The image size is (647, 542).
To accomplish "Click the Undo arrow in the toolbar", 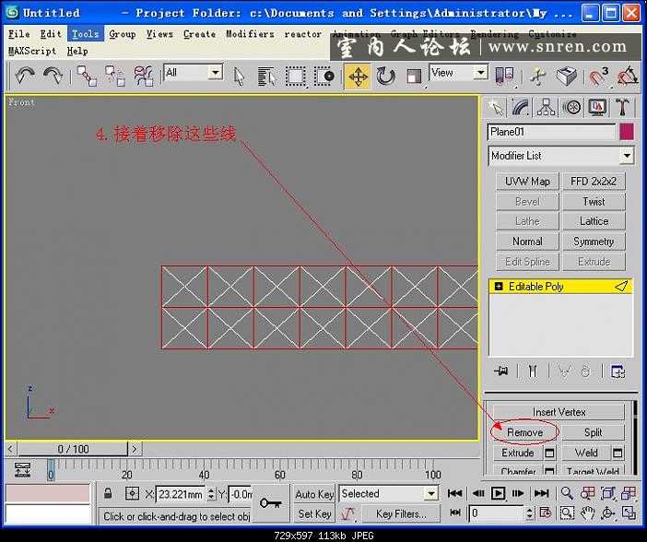I will 24,77.
